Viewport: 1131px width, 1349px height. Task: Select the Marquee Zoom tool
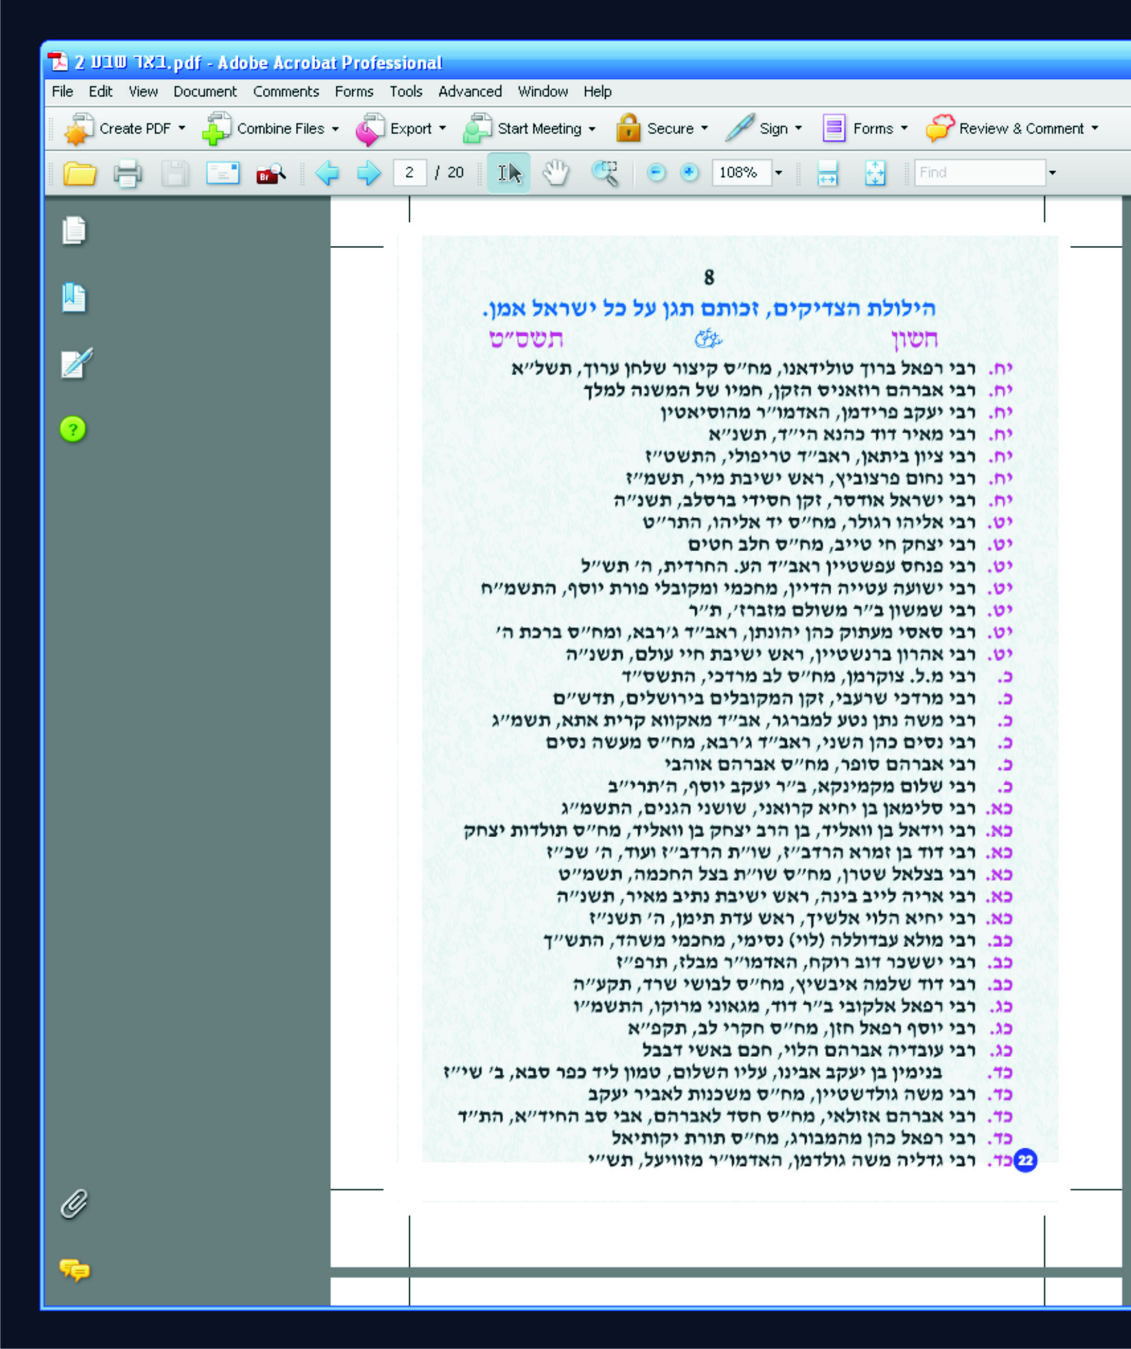[605, 173]
